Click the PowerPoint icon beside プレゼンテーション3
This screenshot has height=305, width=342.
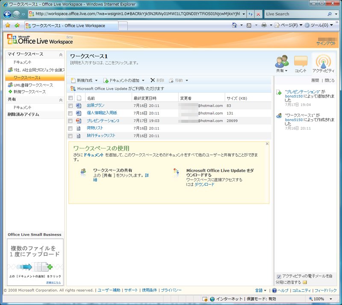coord(79,121)
